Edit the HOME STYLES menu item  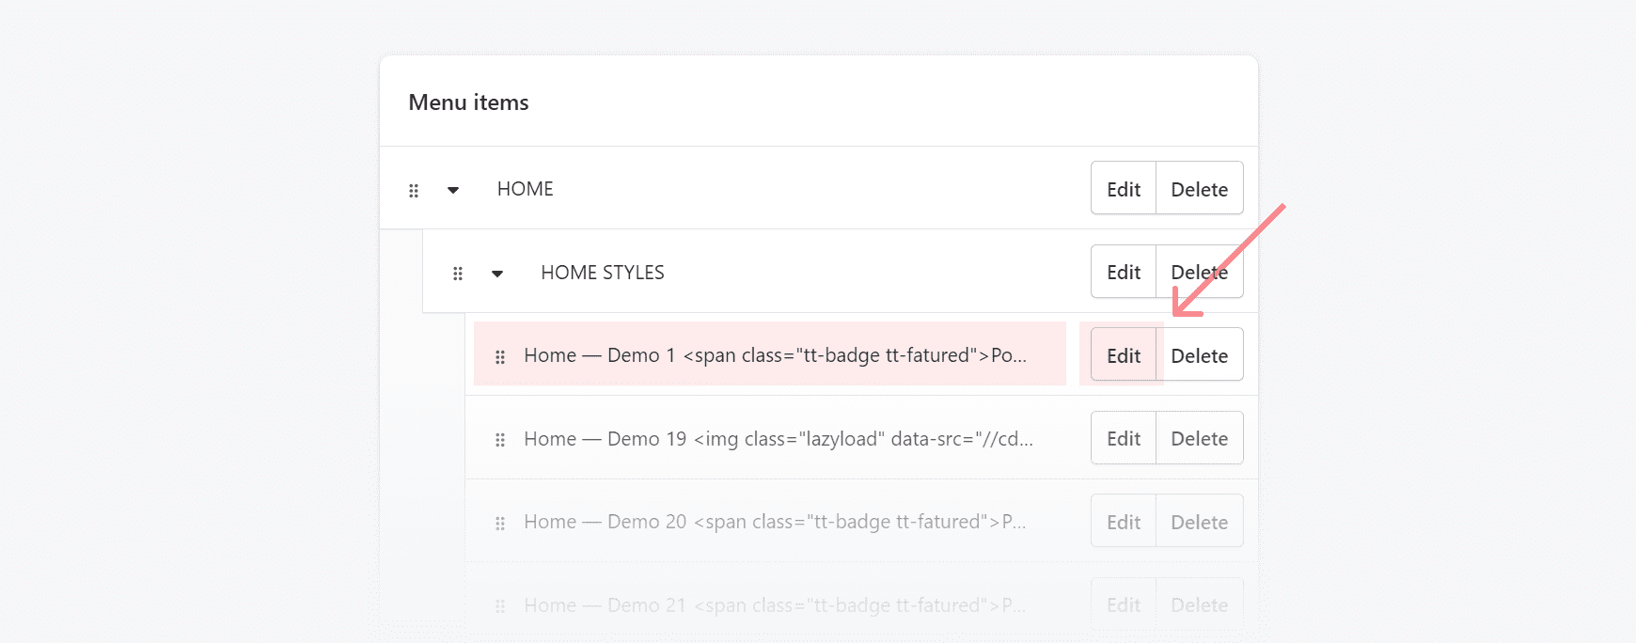1124,273
